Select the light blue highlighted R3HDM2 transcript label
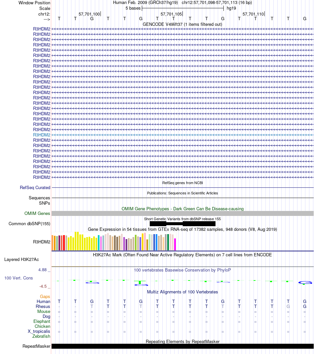Viewport: 314px width, 354px height. (42, 135)
